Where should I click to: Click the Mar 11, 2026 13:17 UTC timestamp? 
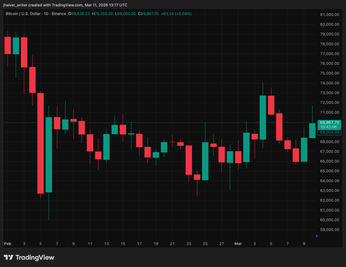[x=107, y=5]
